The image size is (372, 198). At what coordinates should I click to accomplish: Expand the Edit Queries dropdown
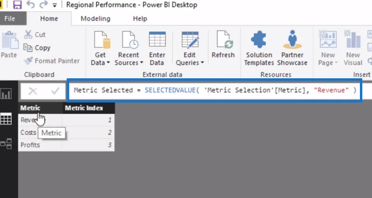point(190,48)
